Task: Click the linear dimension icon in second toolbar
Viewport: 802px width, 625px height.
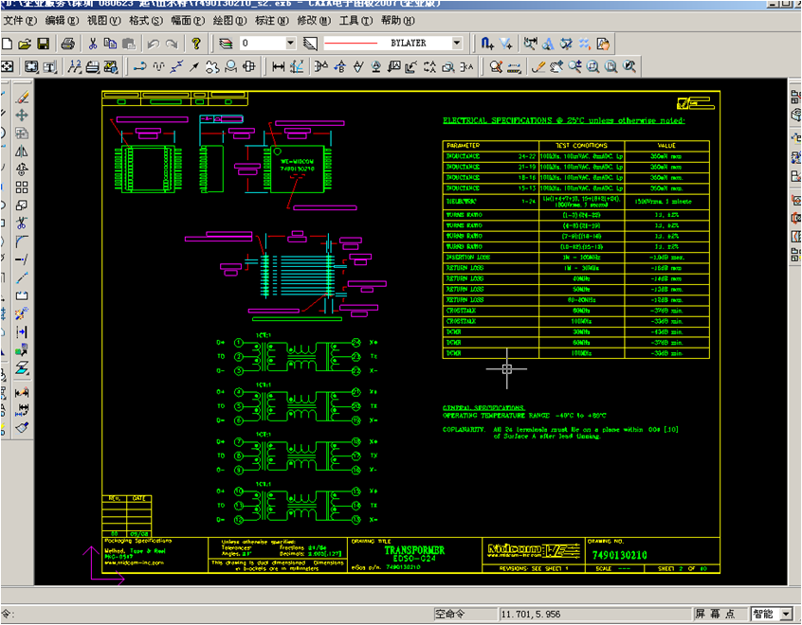Action: [278, 66]
